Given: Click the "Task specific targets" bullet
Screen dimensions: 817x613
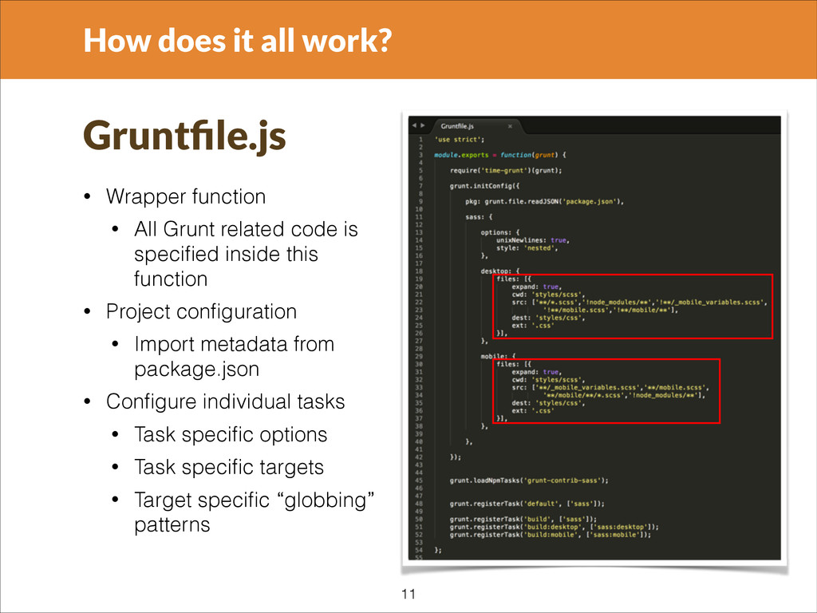Looking at the screenshot, I should 229,468.
